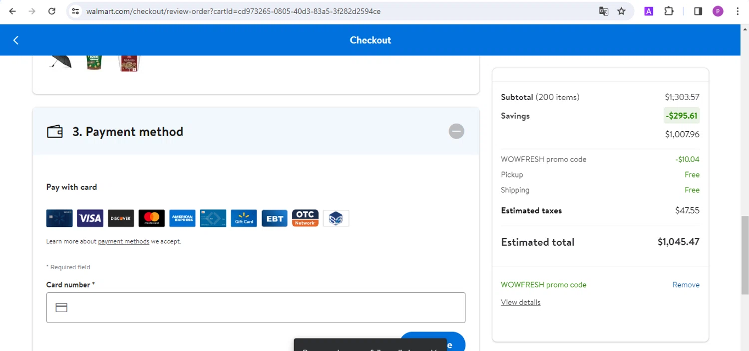Toggle the browser side panel icon
Screen dimensions: 749x351
(x=698, y=11)
